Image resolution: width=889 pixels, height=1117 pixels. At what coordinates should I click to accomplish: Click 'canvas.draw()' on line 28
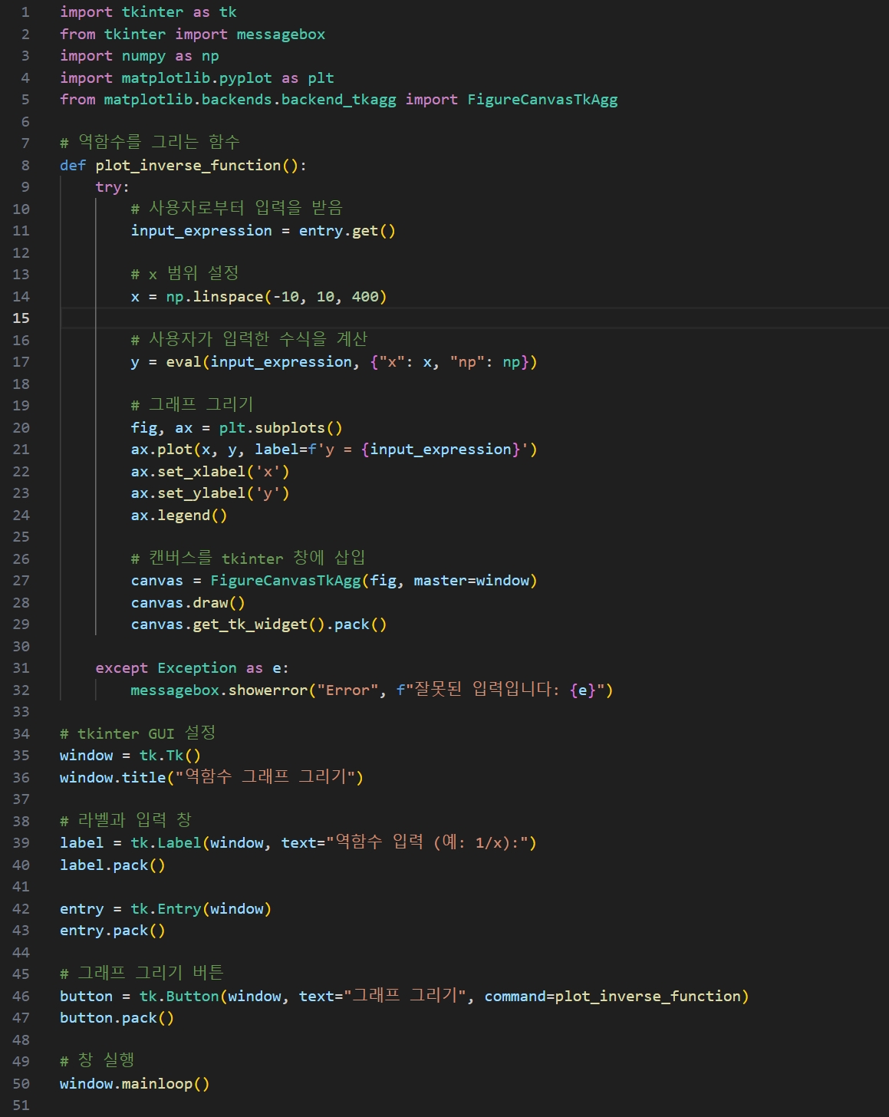(188, 603)
